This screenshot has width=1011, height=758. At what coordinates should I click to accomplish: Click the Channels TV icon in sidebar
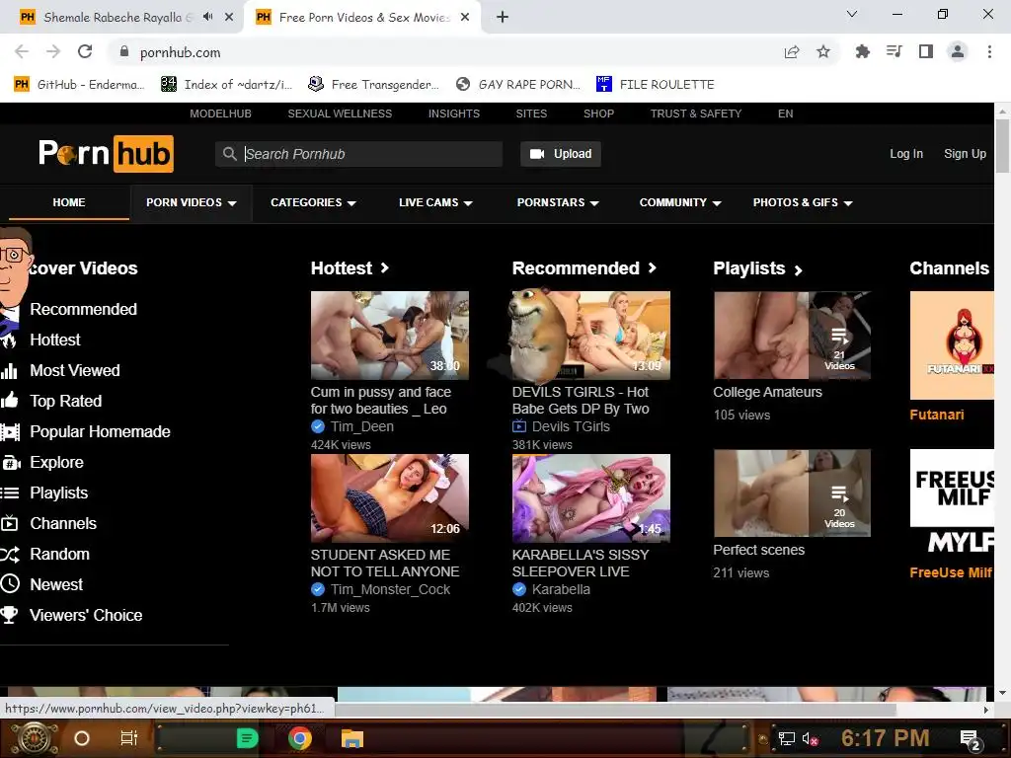point(9,523)
